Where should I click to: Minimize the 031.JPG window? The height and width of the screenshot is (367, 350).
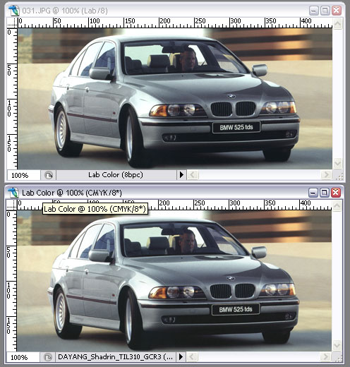[313, 11]
